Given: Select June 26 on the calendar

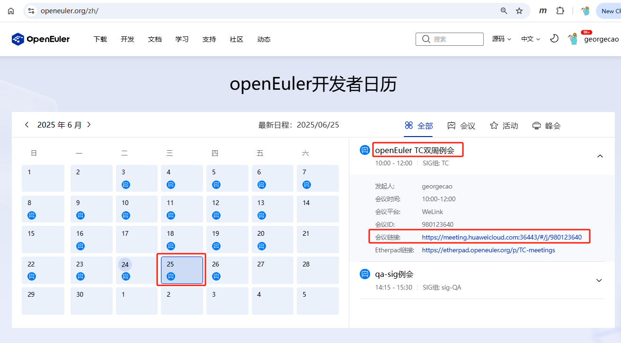Looking at the screenshot, I should (227, 270).
